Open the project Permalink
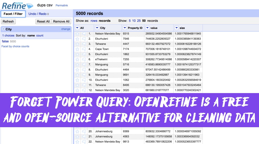Image resolution: width=259 pixels, height=144 pixels. coord(62,5)
